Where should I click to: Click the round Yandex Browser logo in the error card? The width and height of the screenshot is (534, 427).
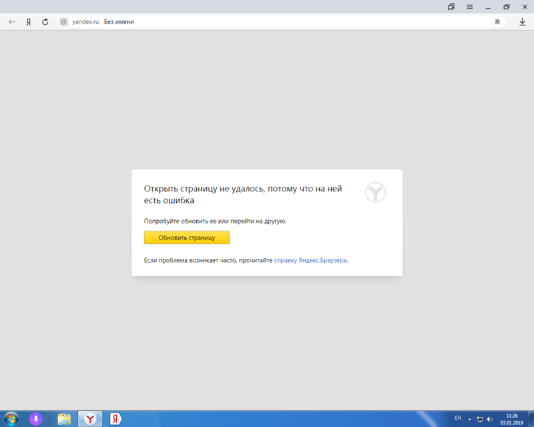point(375,192)
